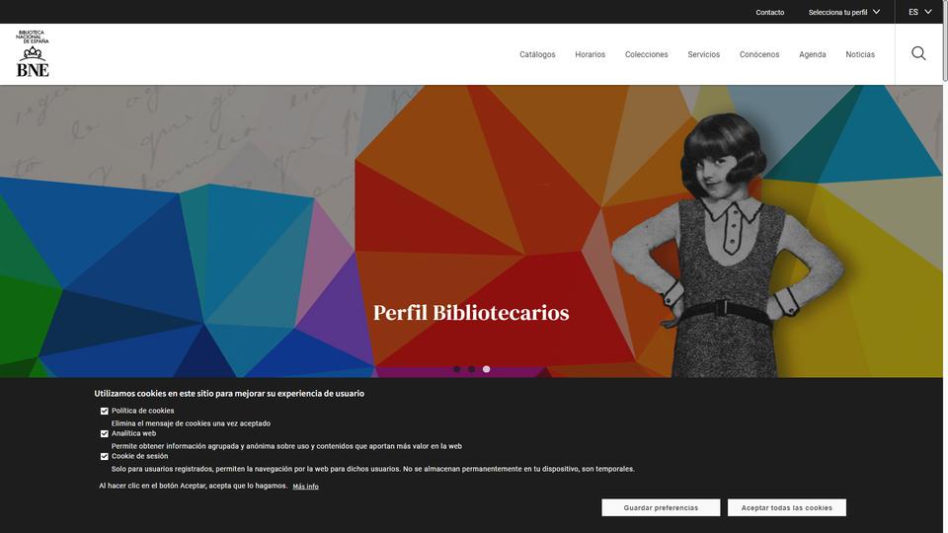Expand Selecciona tu perfil dropdown
This screenshot has height=533, width=948.
pyautogui.click(x=844, y=12)
